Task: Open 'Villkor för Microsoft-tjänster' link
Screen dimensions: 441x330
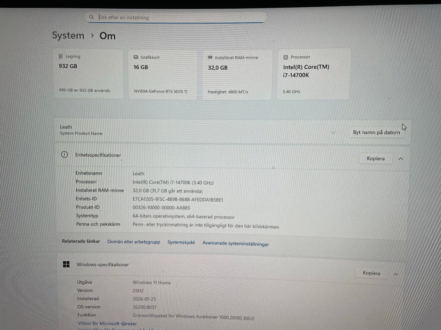Action: coord(107,323)
